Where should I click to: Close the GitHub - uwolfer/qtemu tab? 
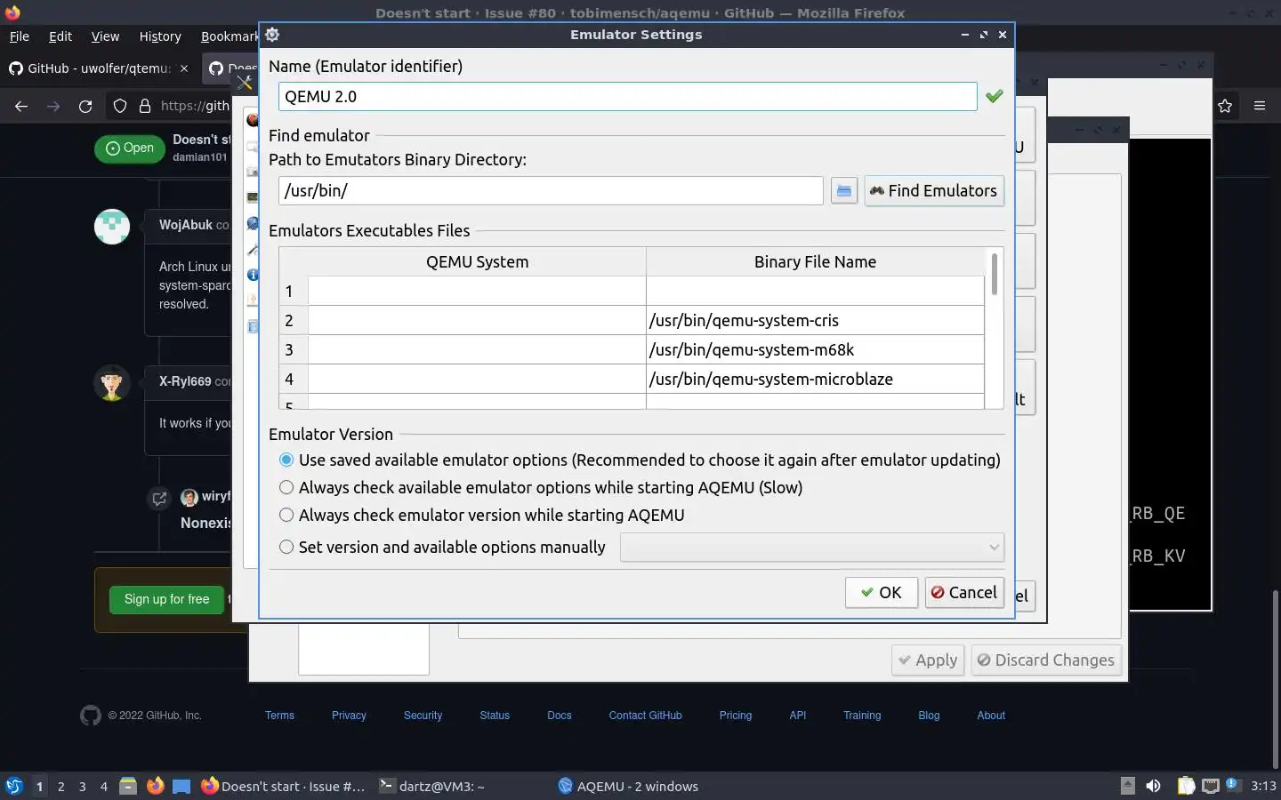(x=184, y=68)
